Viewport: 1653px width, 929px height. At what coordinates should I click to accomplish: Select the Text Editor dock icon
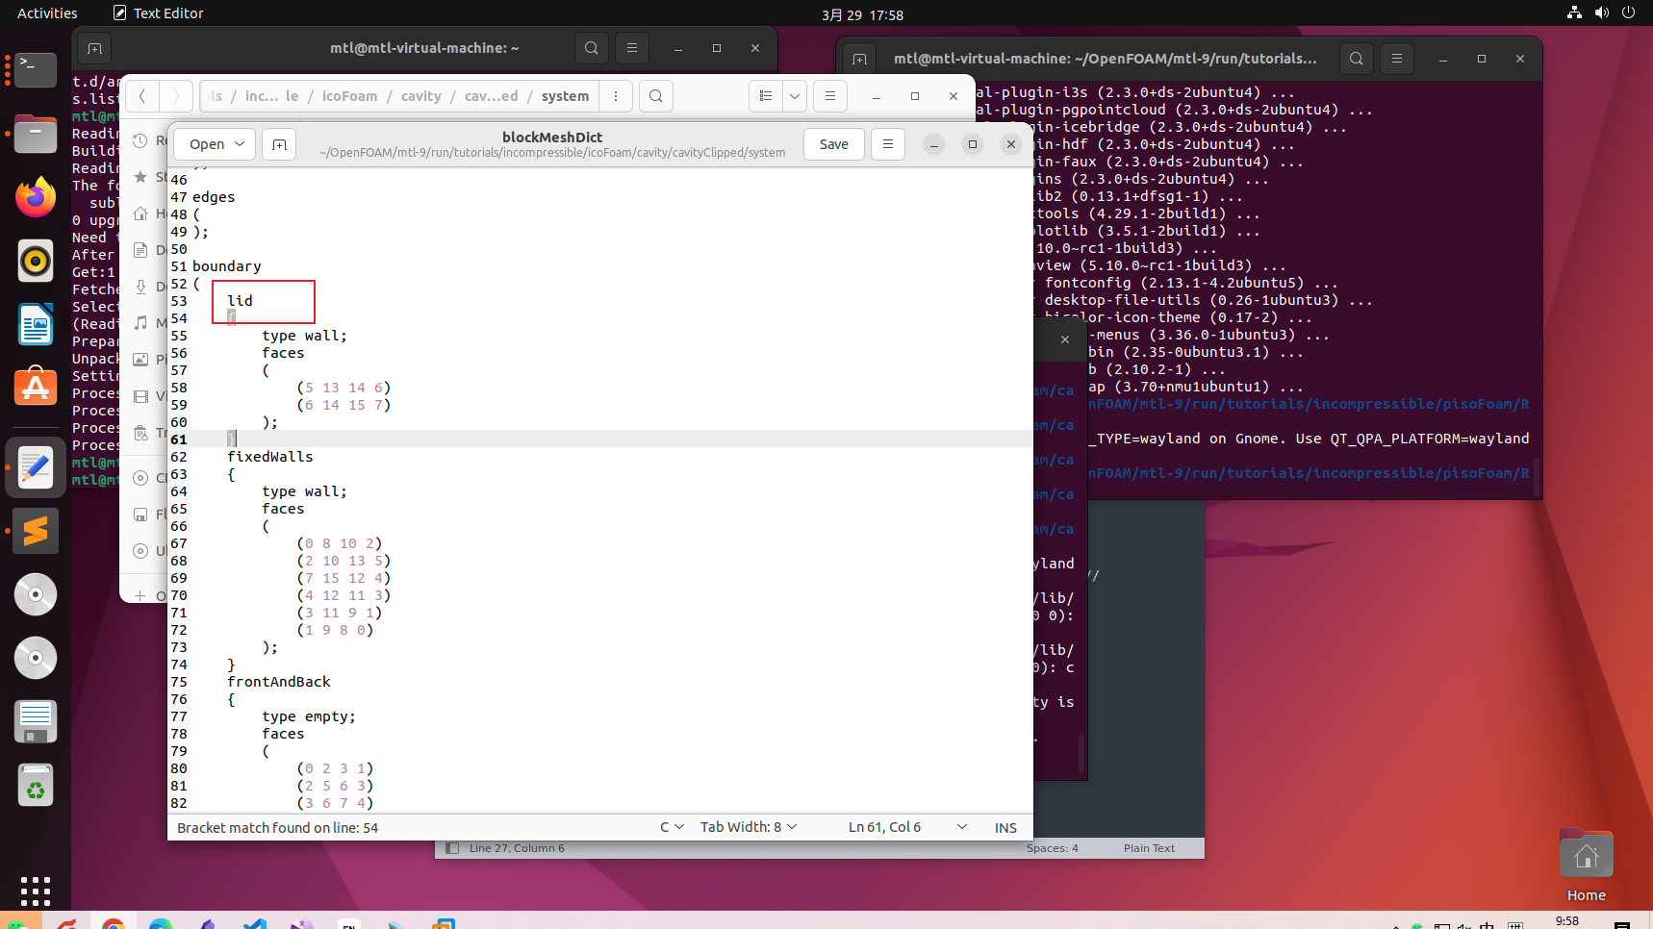pos(36,467)
